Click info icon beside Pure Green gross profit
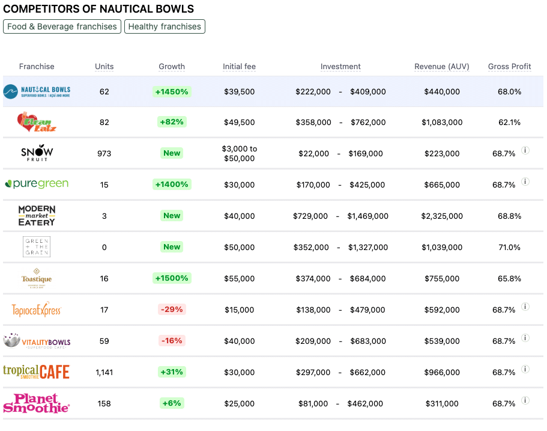 pos(525,182)
